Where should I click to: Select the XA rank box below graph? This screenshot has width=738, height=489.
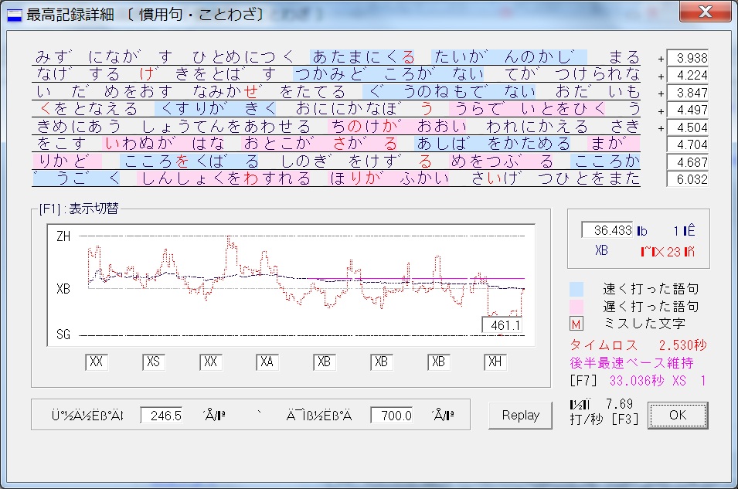[267, 362]
